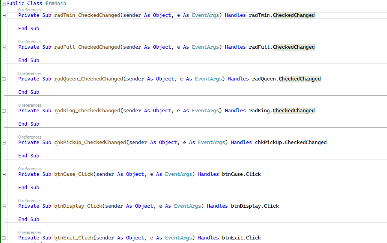Collapse the radTwin_CheckedChanged sub
This screenshot has width=387, height=243.
click(x=3, y=15)
